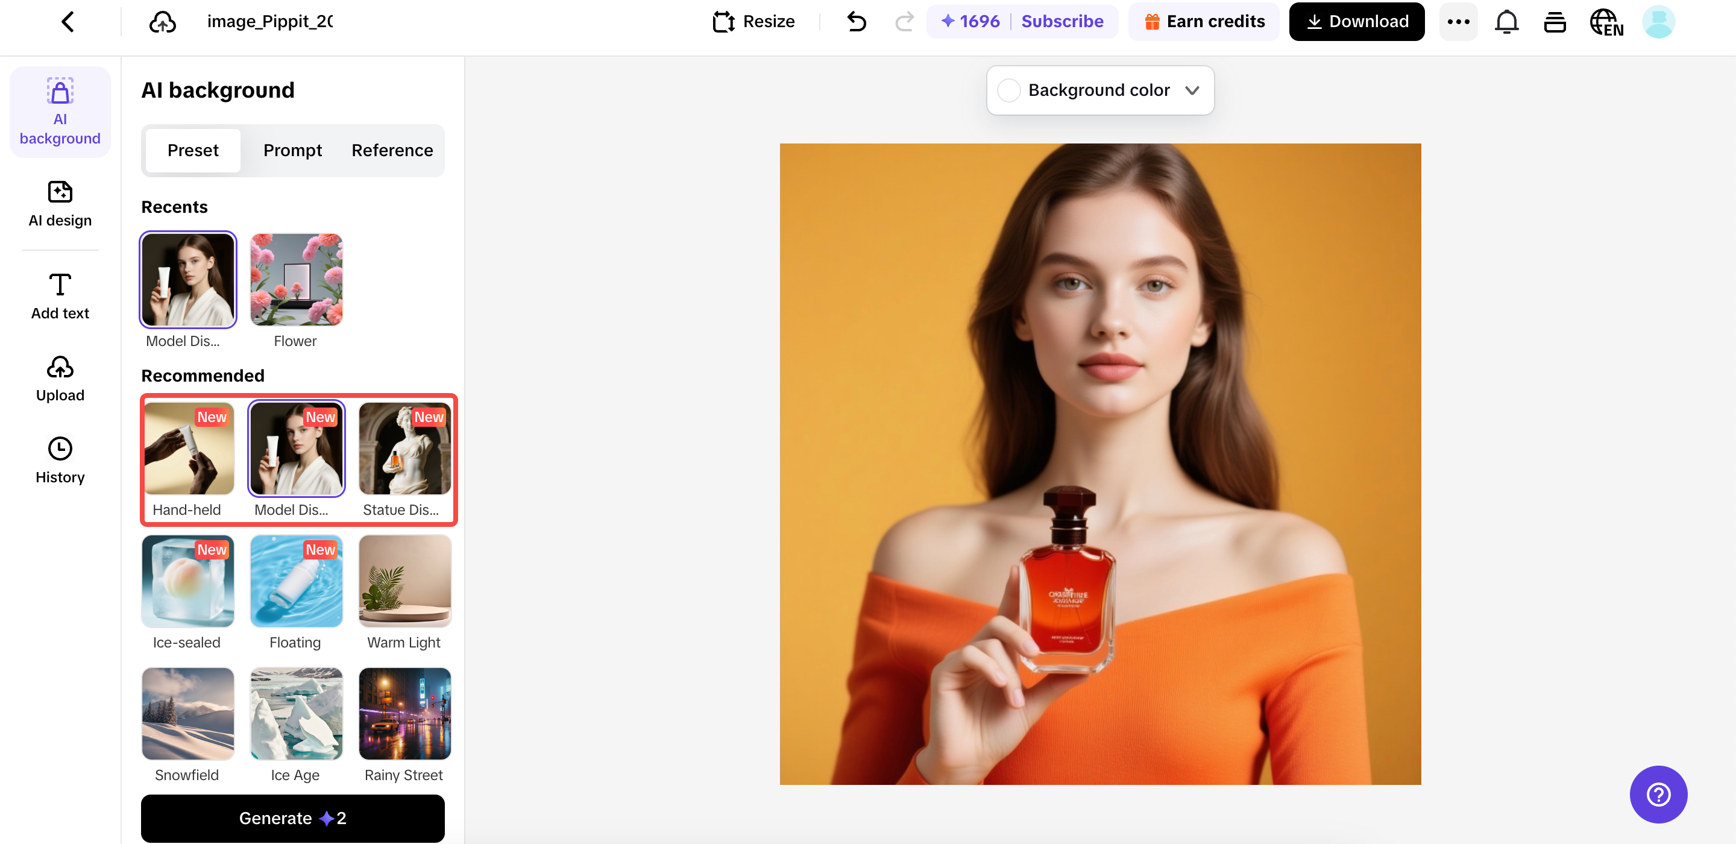Click the back arrow icon
The height and width of the screenshot is (844, 1736).
[68, 22]
